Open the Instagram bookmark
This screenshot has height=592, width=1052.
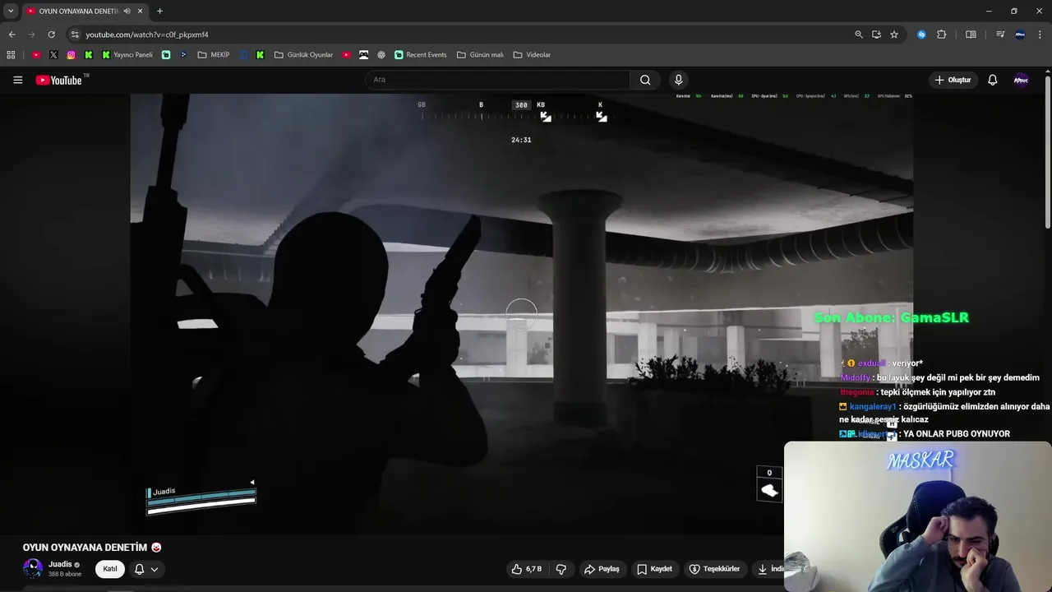(71, 55)
